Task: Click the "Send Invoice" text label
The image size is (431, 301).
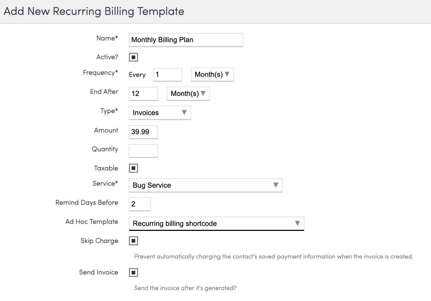Action: (98, 273)
